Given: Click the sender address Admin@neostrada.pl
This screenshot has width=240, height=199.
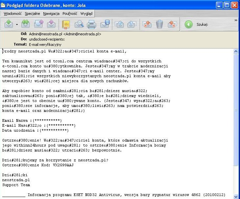Looking at the screenshot, I should point(65,34).
